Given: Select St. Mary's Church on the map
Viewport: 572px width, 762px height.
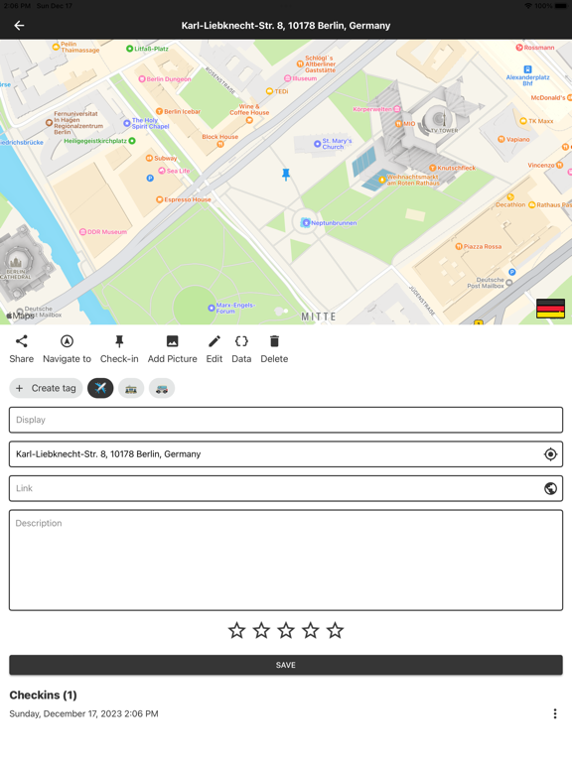Looking at the screenshot, I should 317,143.
